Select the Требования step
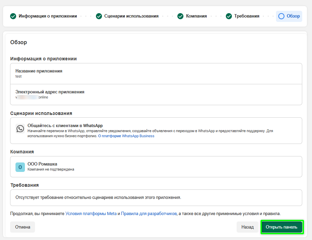This screenshot has height=240, width=312. tap(247, 16)
